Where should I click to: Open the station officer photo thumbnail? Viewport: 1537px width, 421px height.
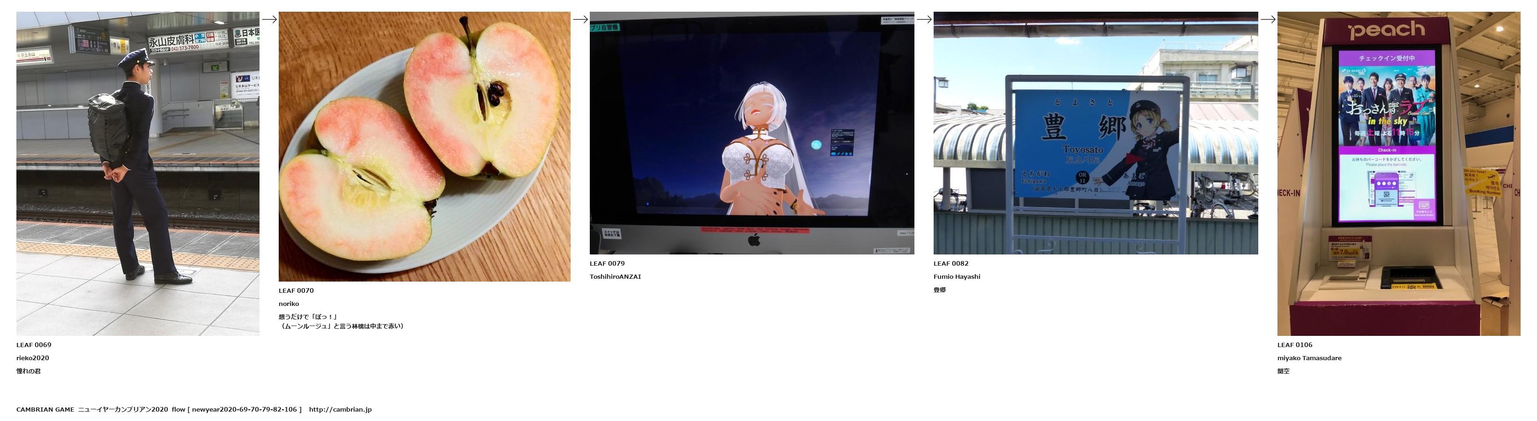coord(138,173)
